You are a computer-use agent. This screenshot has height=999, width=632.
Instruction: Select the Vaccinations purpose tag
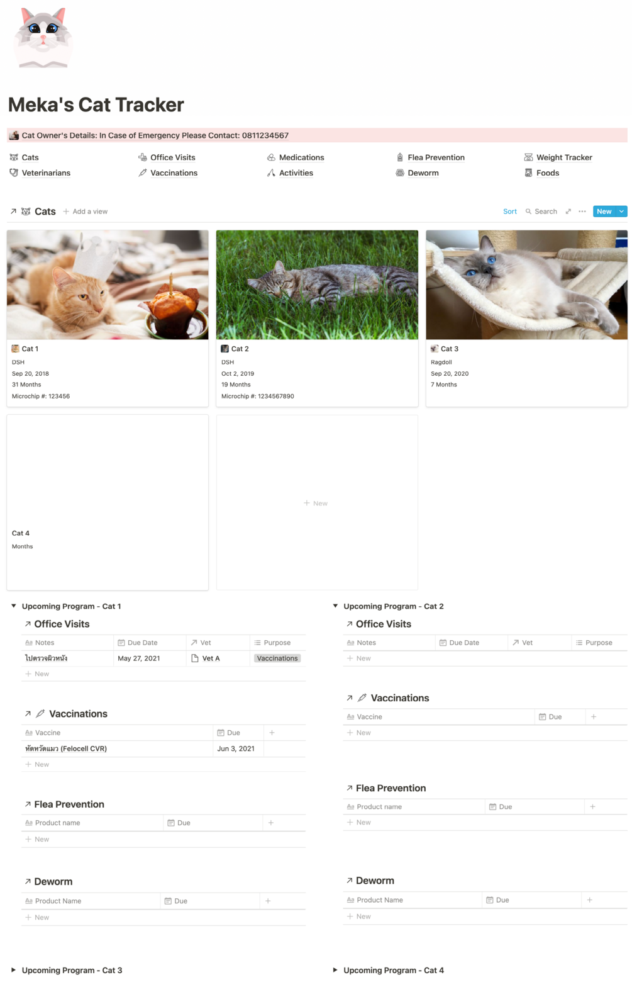277,658
